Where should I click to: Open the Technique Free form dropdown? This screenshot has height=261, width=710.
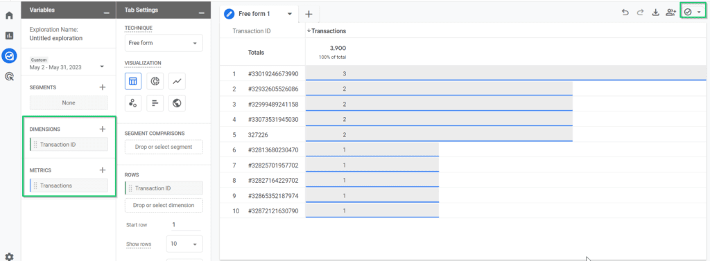(x=164, y=43)
